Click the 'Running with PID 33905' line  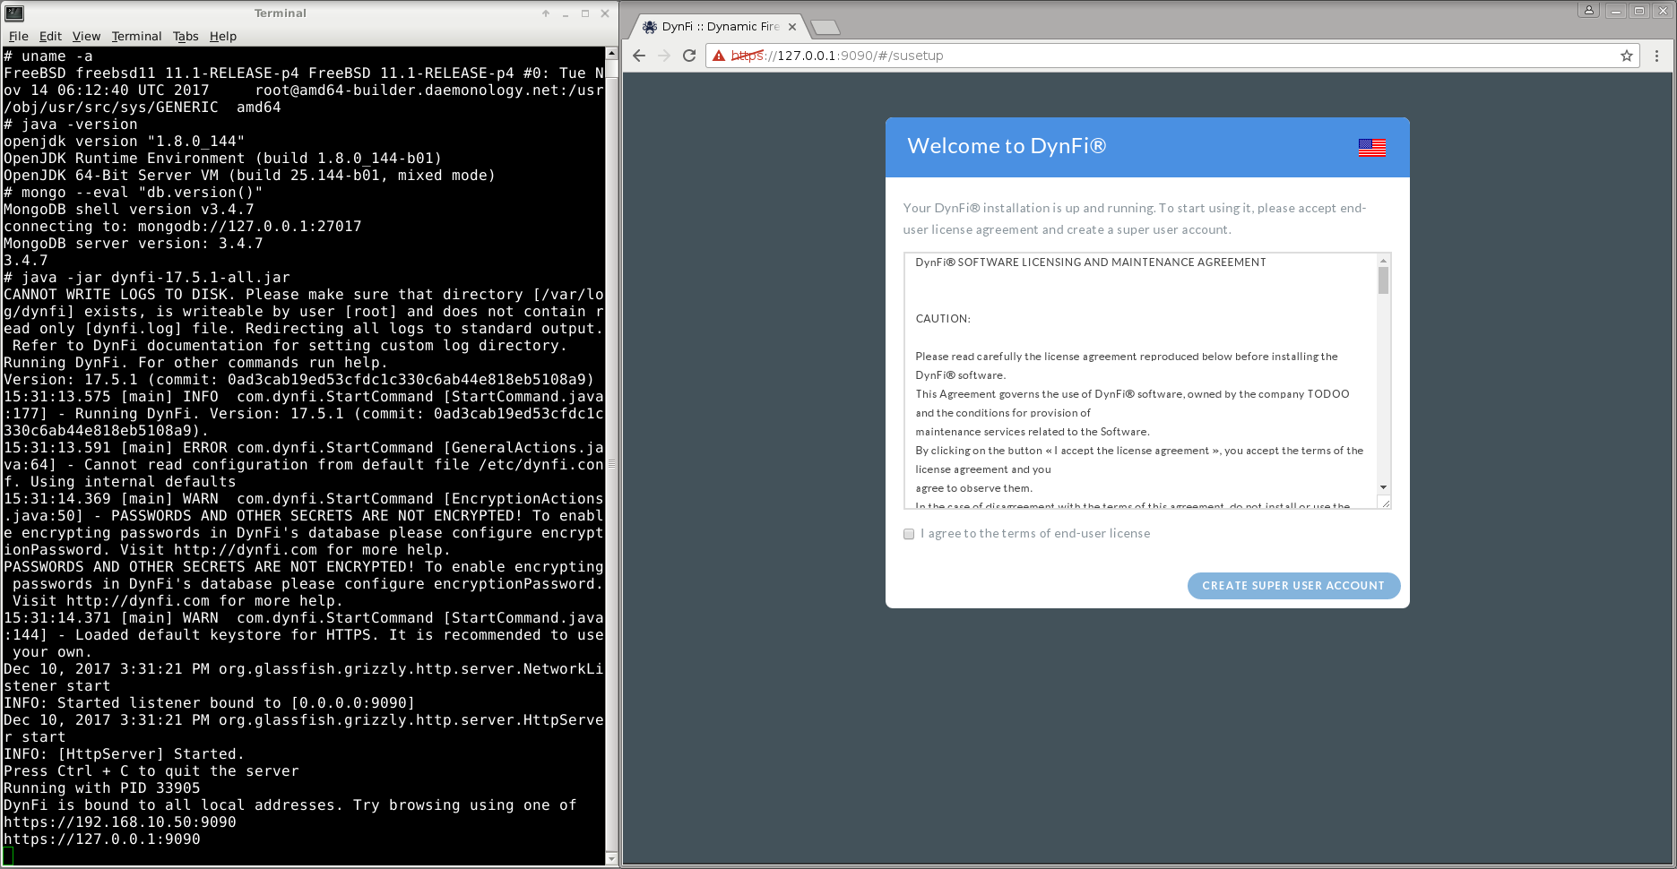click(x=102, y=788)
